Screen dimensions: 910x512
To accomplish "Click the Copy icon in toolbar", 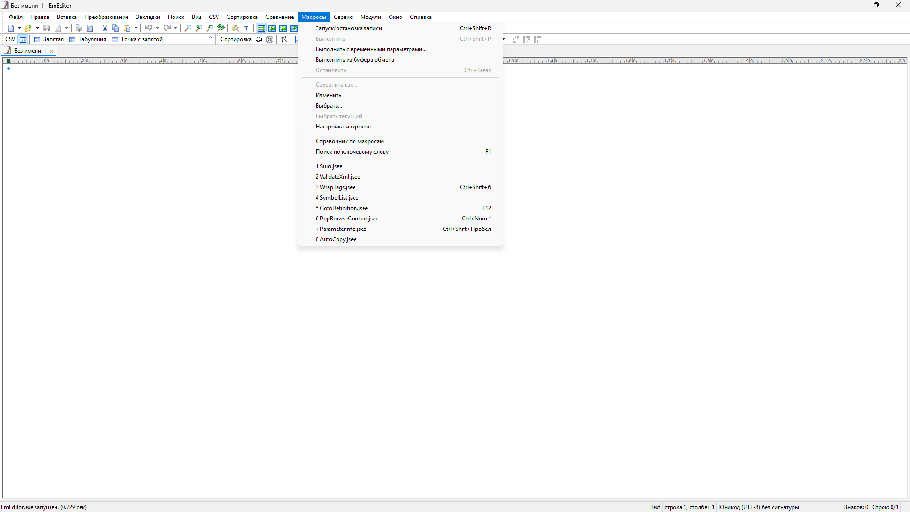I will pyautogui.click(x=116, y=28).
